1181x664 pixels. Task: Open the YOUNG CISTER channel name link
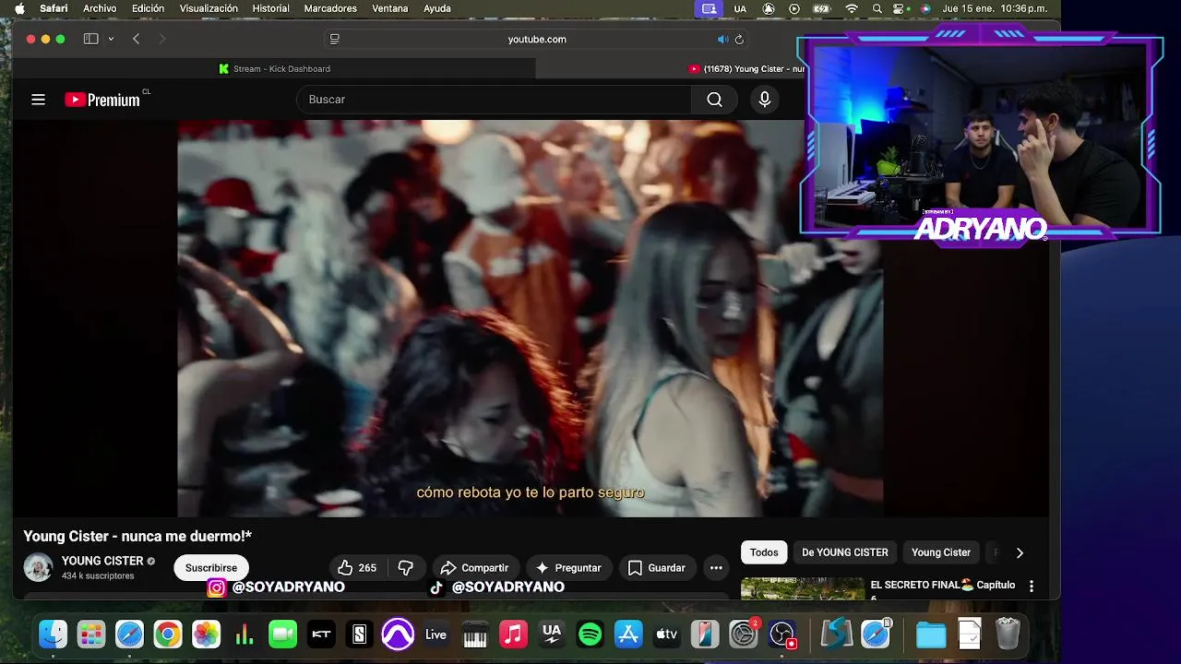[102, 561]
